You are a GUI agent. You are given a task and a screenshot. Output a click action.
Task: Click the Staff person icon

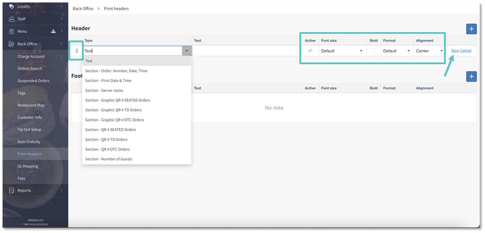11,19
